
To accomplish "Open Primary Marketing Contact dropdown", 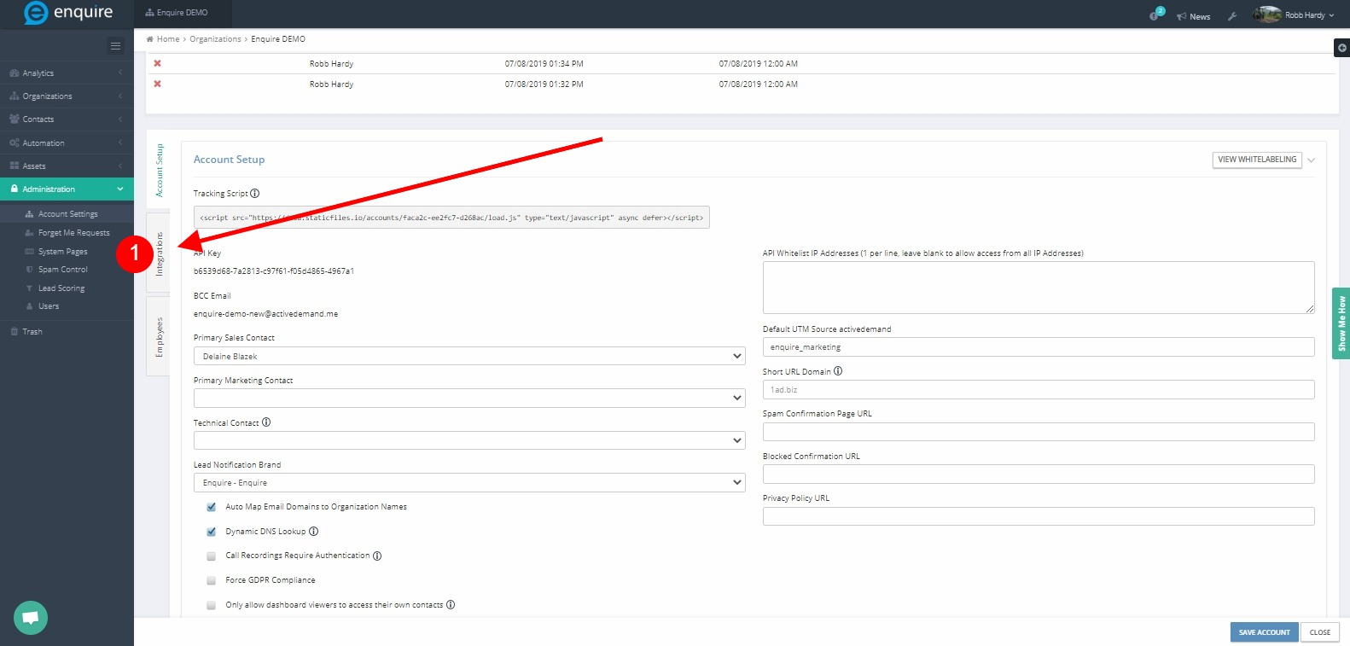I will click(469, 398).
